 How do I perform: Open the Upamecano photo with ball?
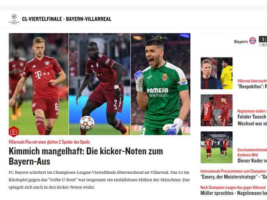[100, 84]
